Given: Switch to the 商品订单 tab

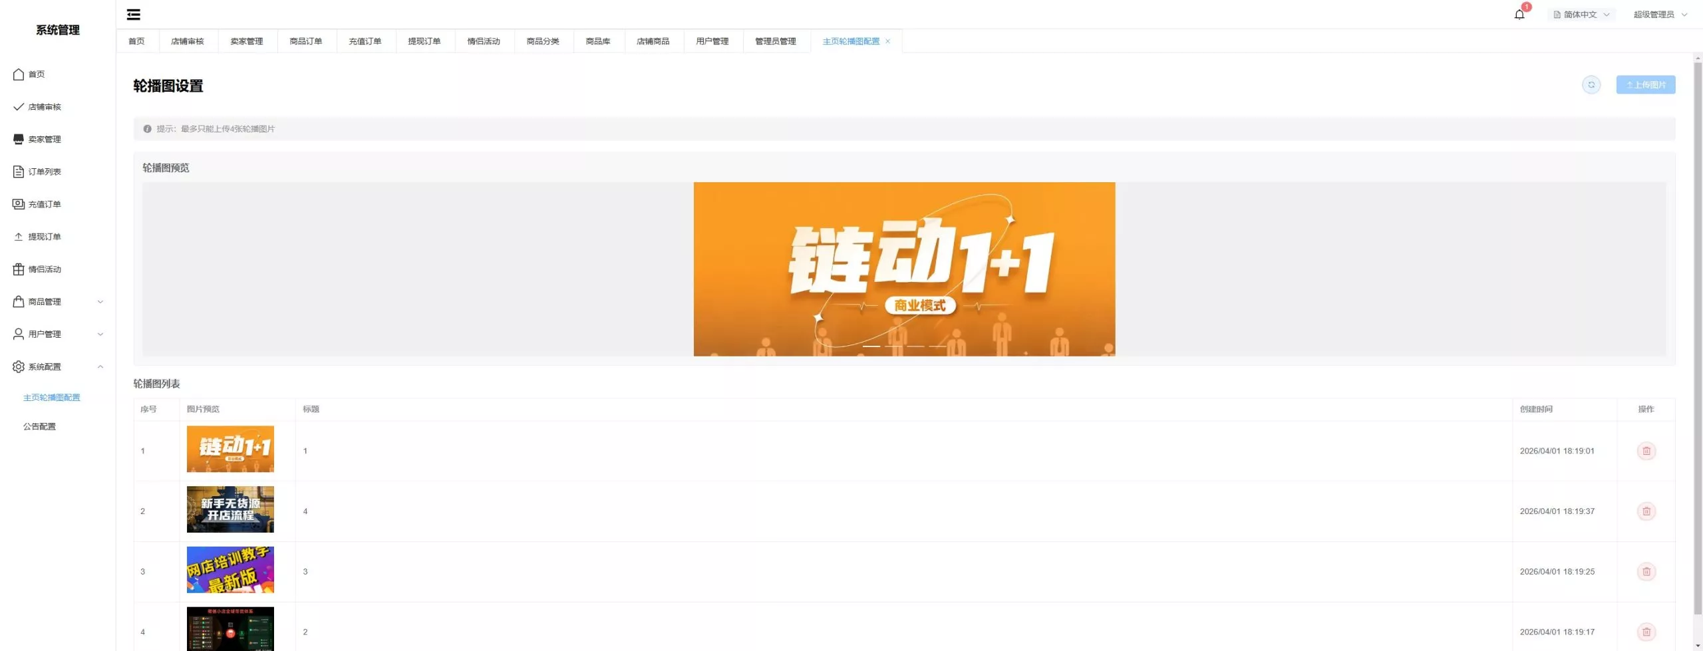Looking at the screenshot, I should (x=306, y=41).
